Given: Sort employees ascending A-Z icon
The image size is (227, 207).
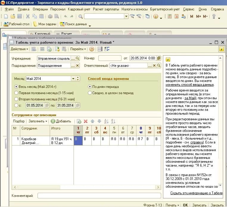Looking at the screenshot, I should click(106, 121).
